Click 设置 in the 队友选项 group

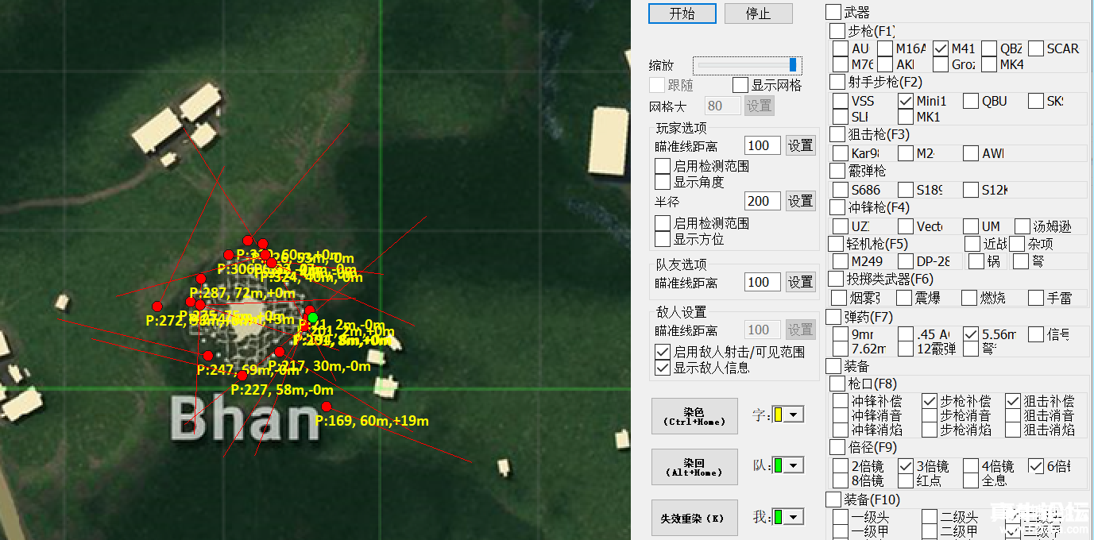pos(801,282)
